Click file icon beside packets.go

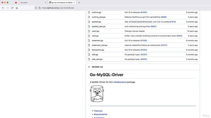coord(89,22)
